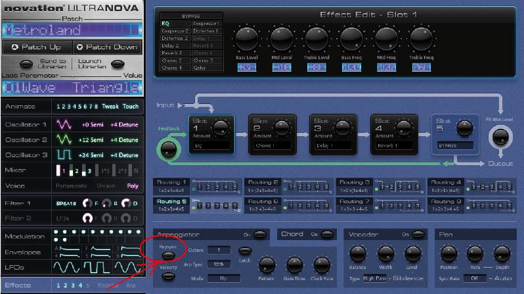Turn on the Arpeggiator On switch
The width and height of the screenshot is (524, 294).
pyautogui.click(x=259, y=234)
